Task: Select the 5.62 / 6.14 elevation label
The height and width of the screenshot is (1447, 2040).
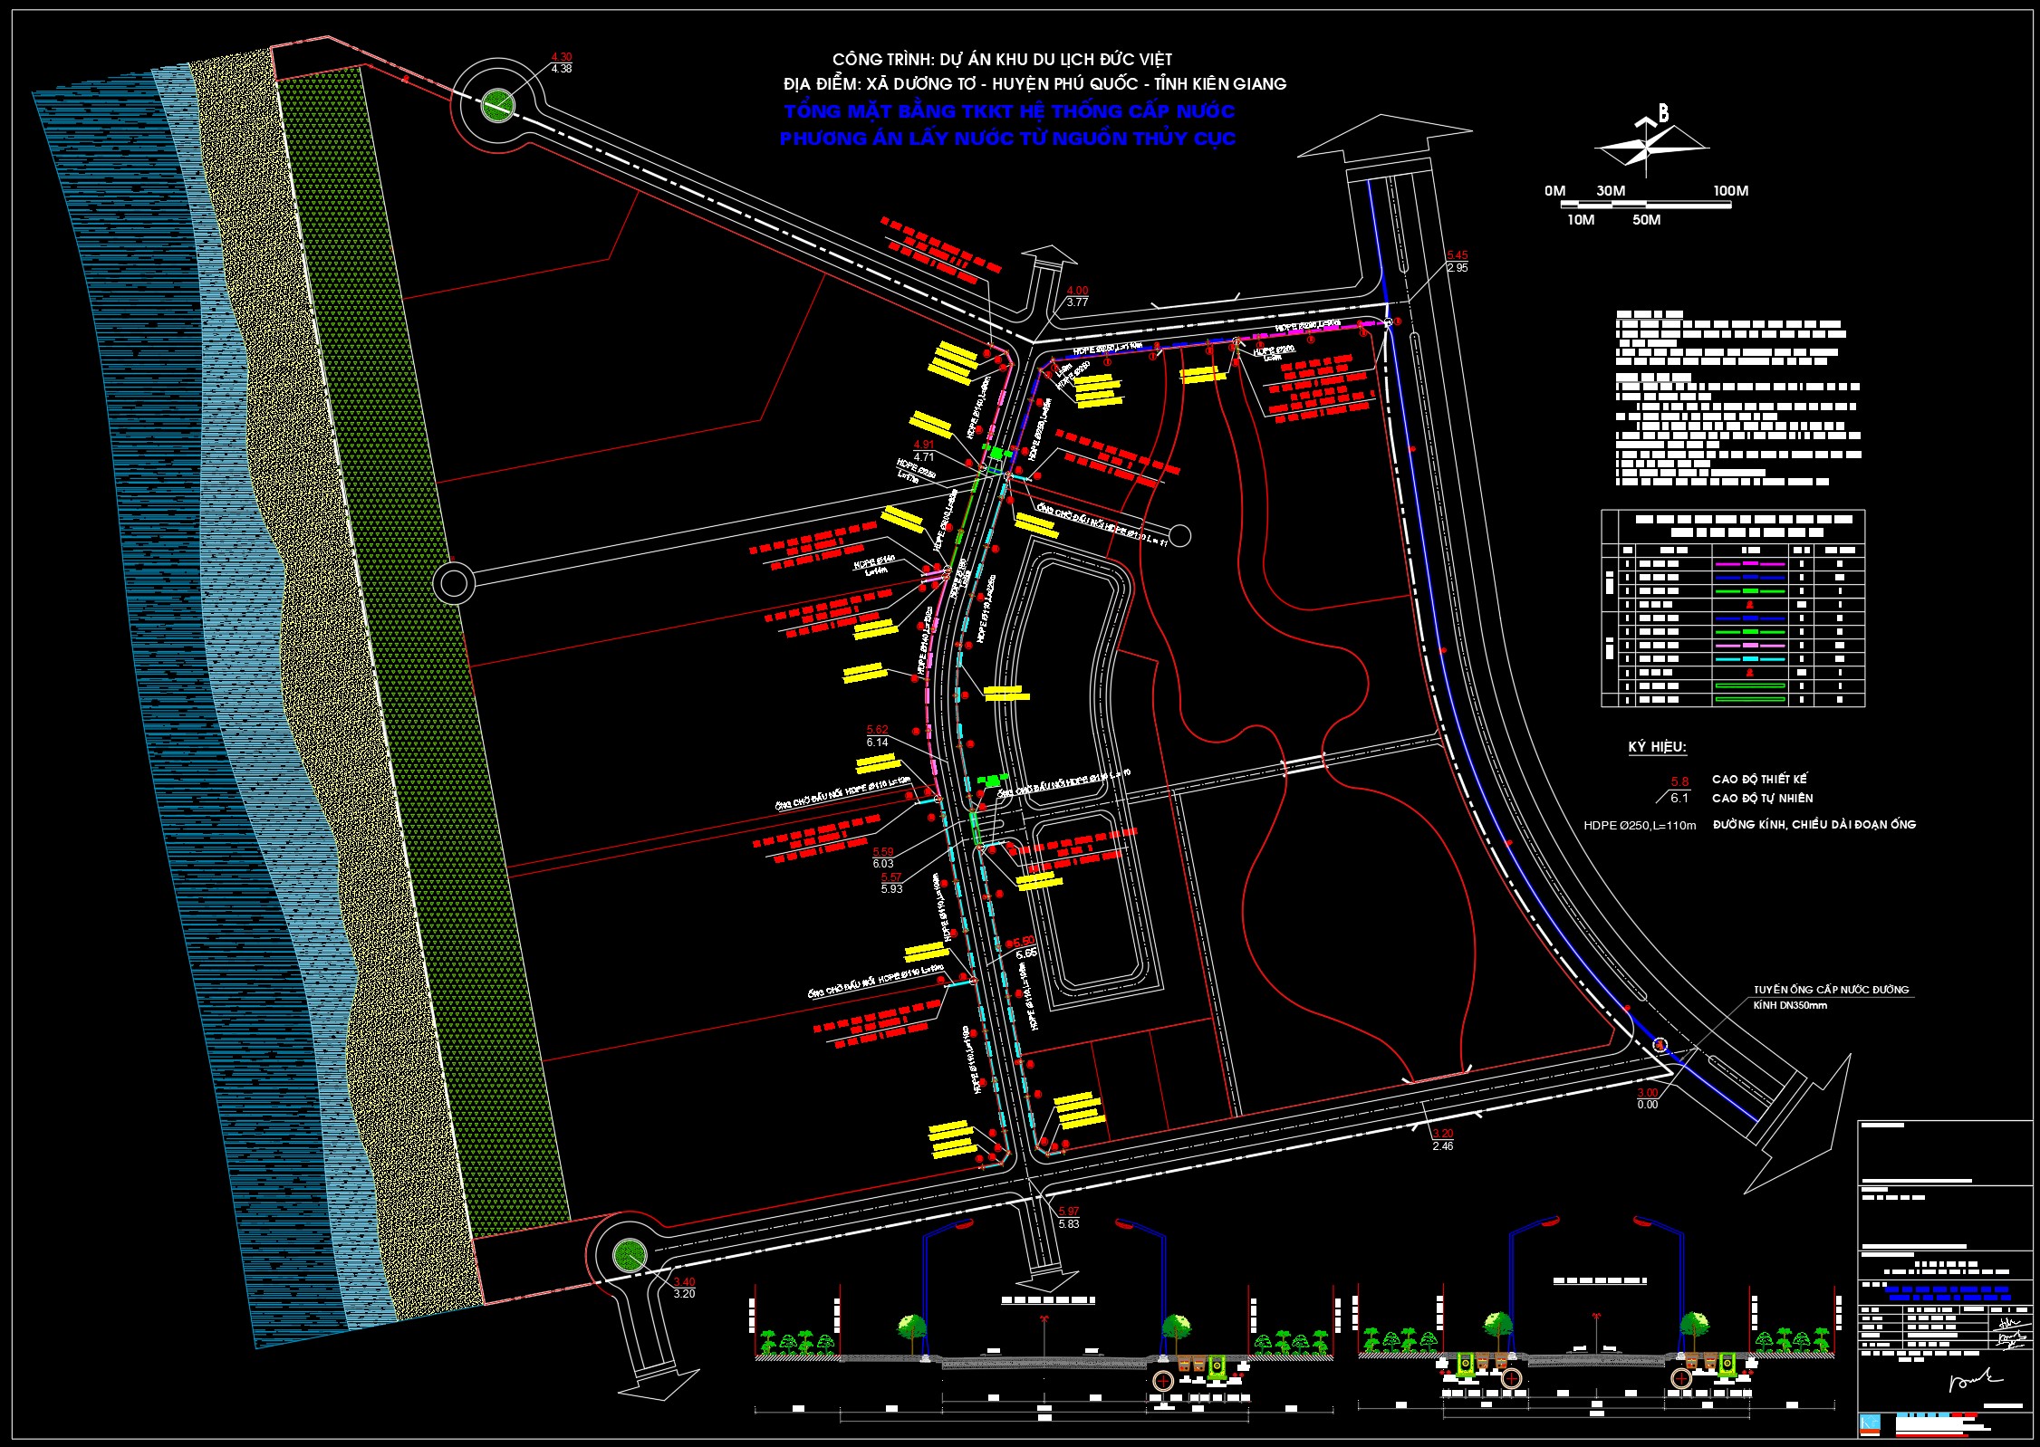Action: point(877,735)
